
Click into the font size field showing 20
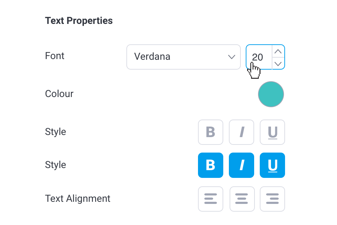pos(259,57)
